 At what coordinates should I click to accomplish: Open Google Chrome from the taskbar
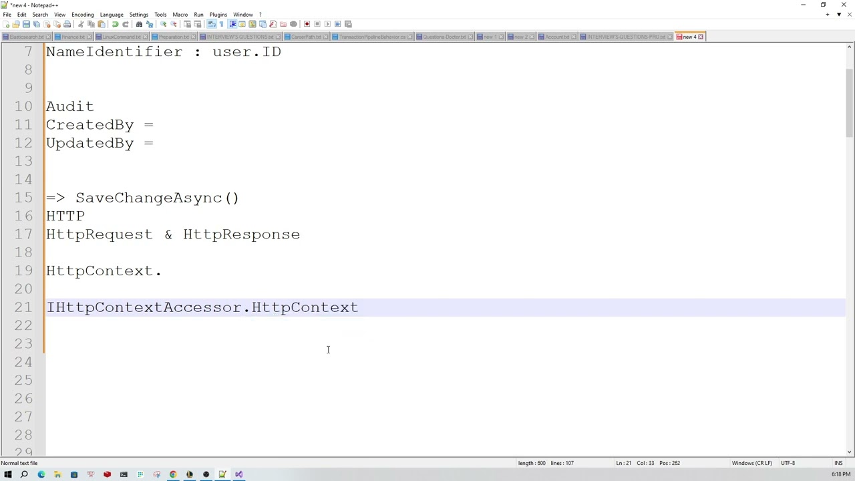pos(173,474)
